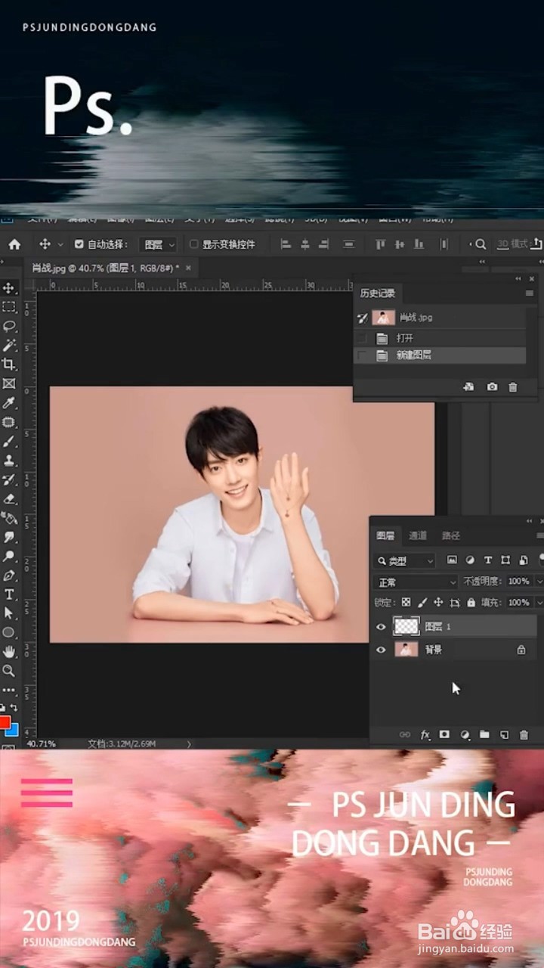544x968 pixels.
Task: Create a new layer group
Action: point(484,734)
